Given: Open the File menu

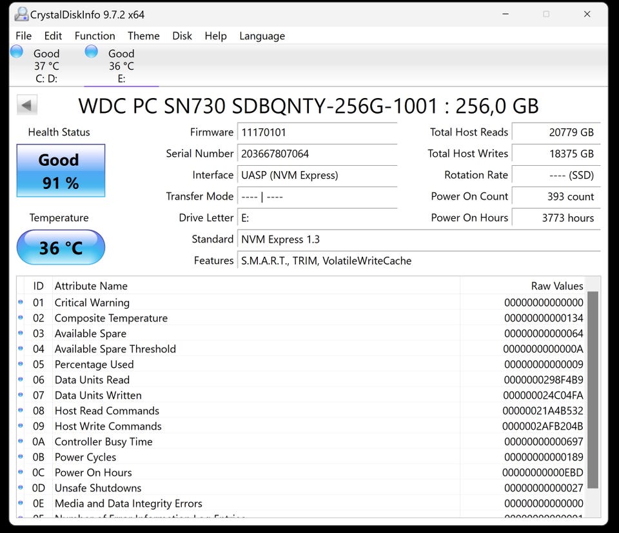Looking at the screenshot, I should [x=23, y=36].
